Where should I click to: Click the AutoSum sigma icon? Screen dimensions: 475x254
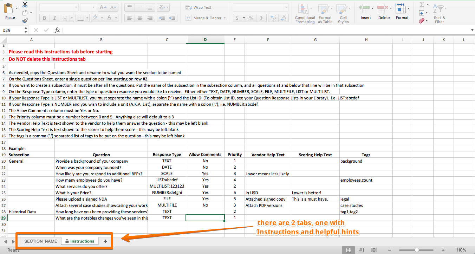422,5
